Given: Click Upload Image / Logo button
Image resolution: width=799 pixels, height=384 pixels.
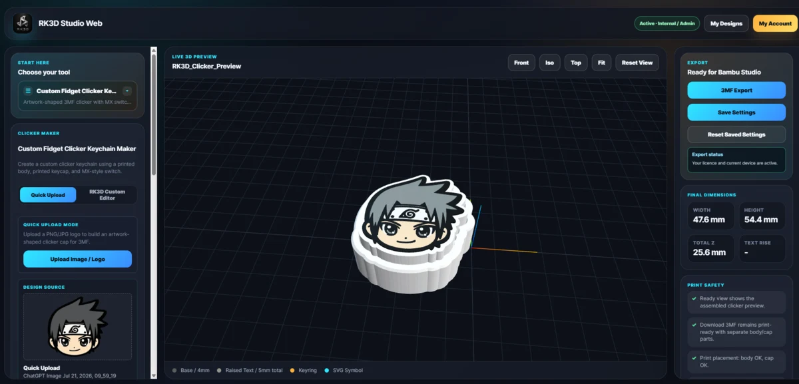Looking at the screenshot, I should pyautogui.click(x=77, y=259).
